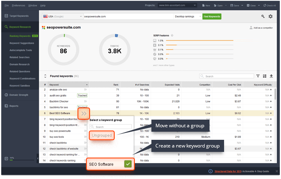
Task: Click the move arrows for check backlinks
Action: click(85, 143)
